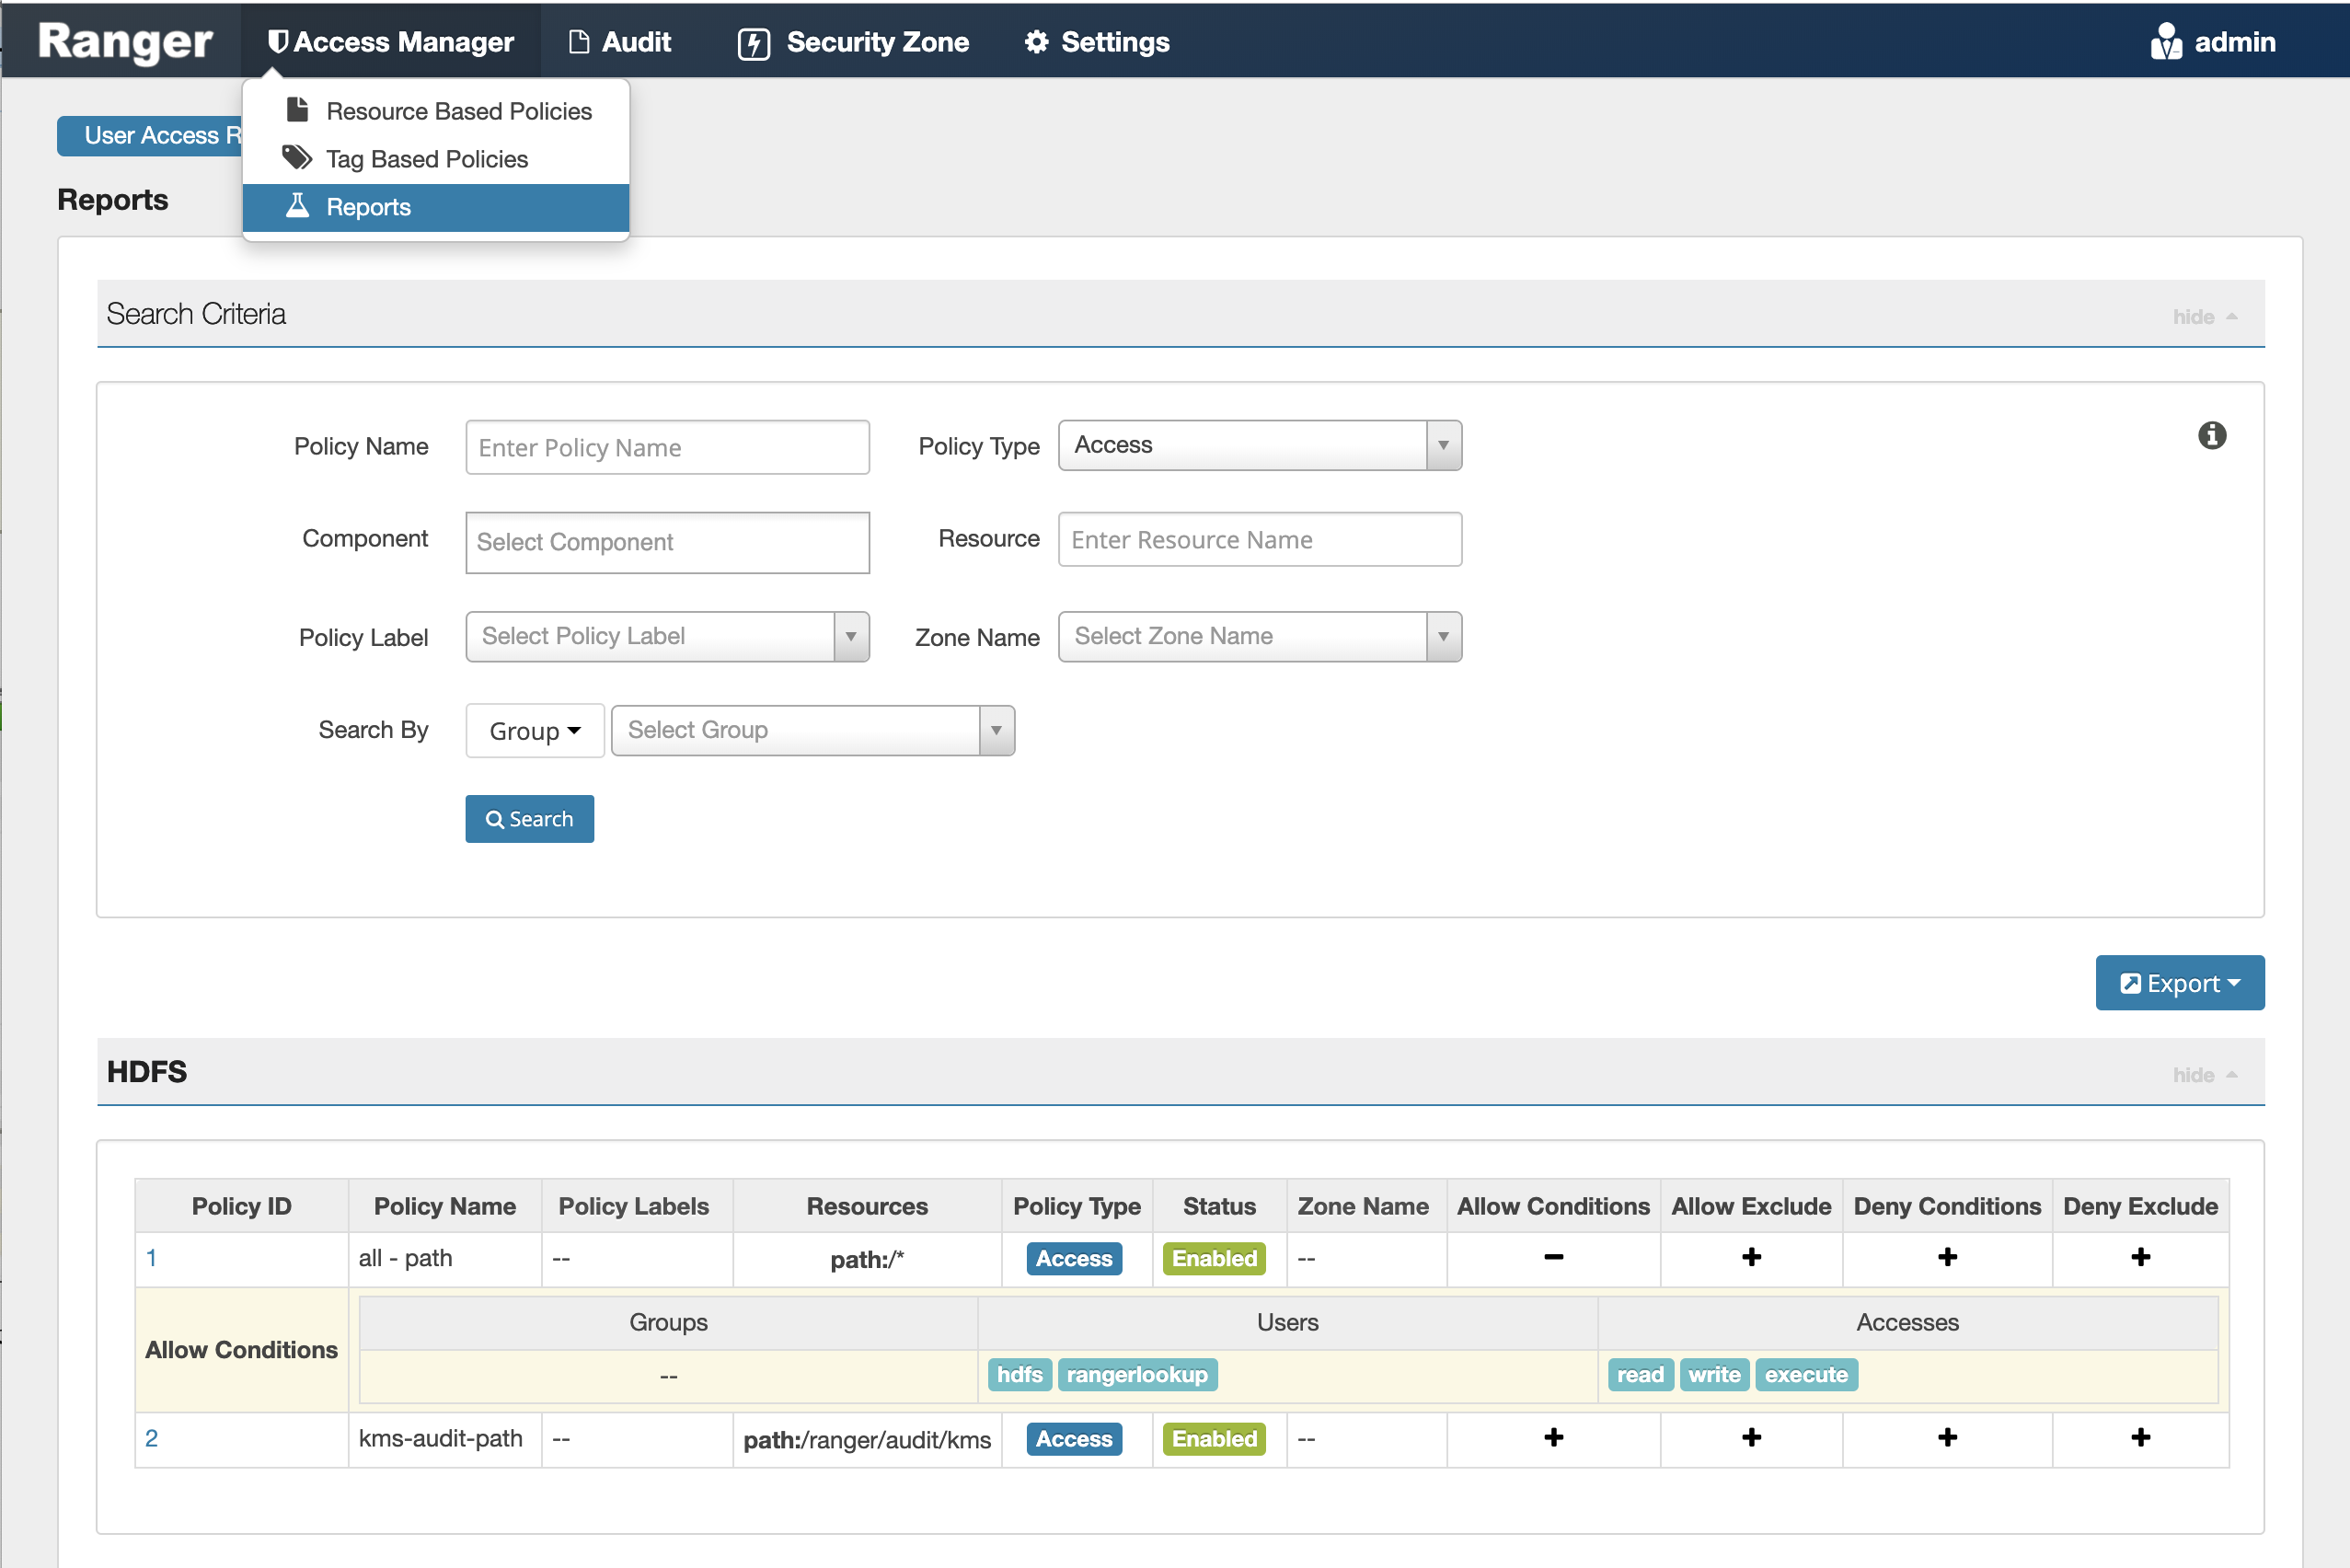Click the Security Zone menu
The height and width of the screenshot is (1568, 2350).
[x=853, y=42]
